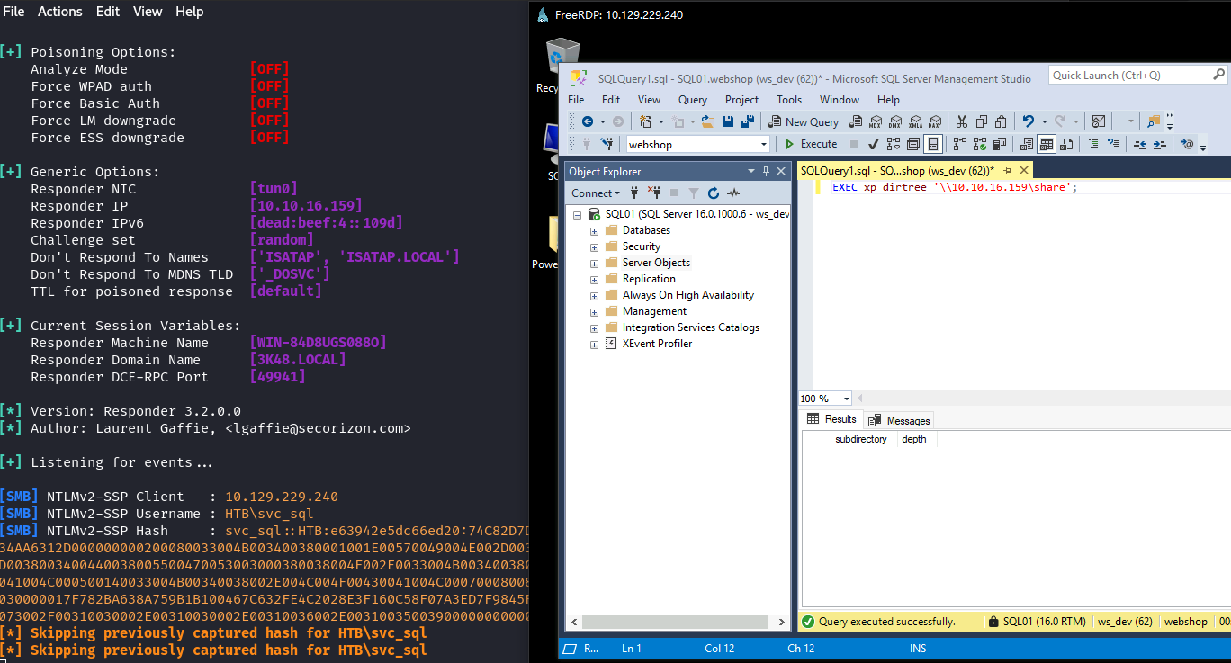Click the Comment Out Selected Lines icon
Viewport: 1231px width, 663px height.
[1093, 144]
